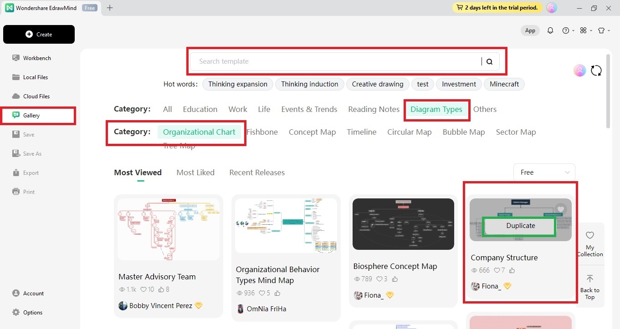Open the apps grid dropdown
Screen dimensions: 620x329
[586, 30]
